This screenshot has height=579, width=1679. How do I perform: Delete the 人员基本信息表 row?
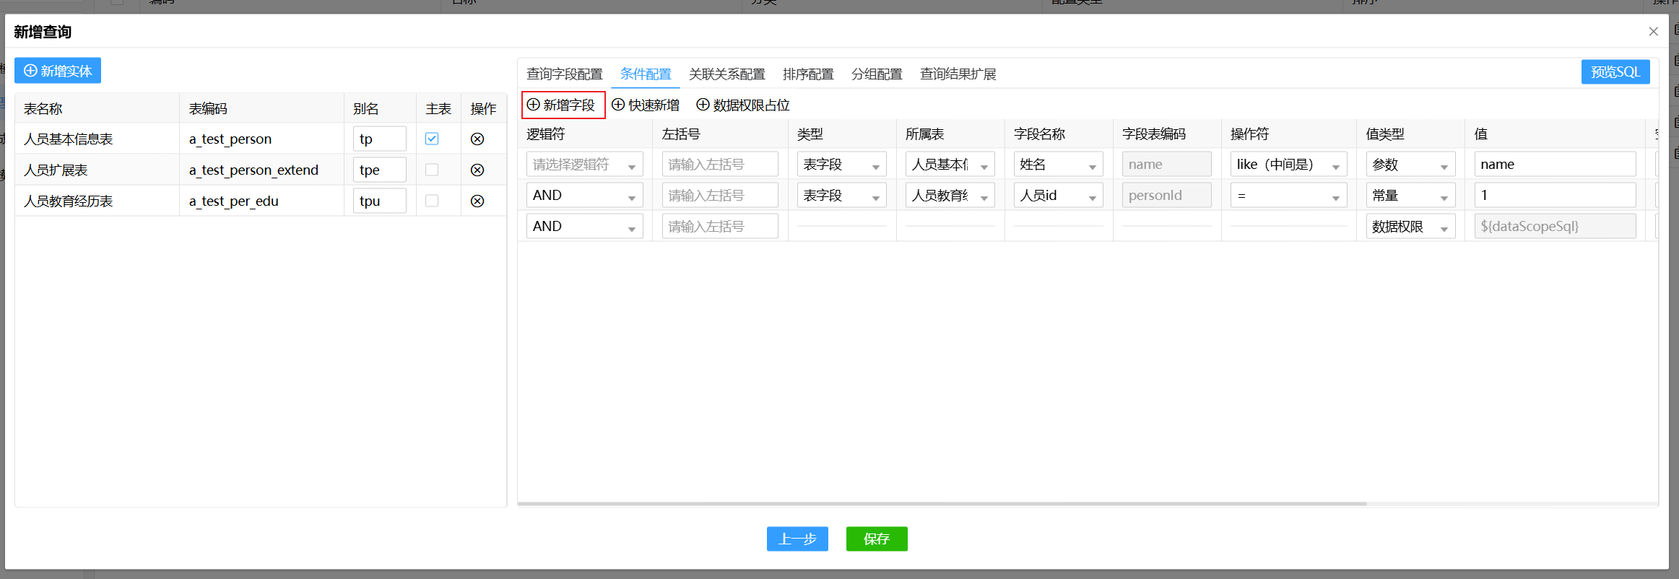(x=477, y=139)
